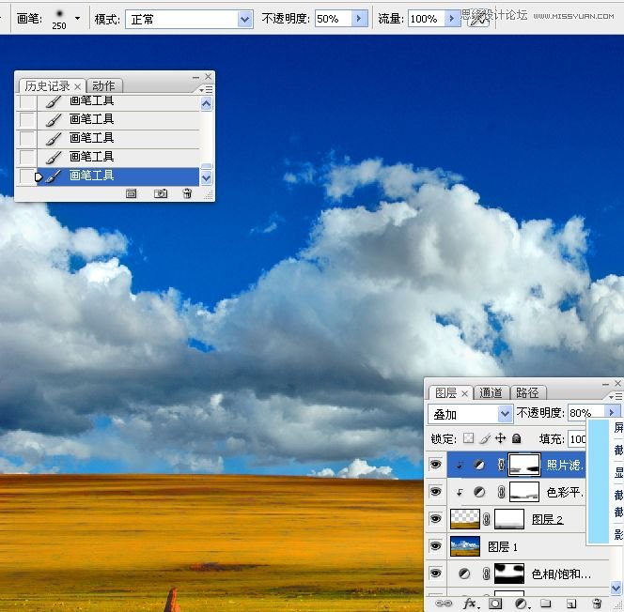Delete current history state trash icon
The image size is (624, 612).
pos(187,193)
